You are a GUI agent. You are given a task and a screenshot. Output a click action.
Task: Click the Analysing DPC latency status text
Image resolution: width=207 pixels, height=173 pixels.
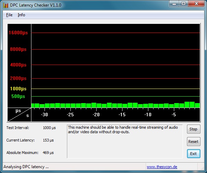coord(26,167)
